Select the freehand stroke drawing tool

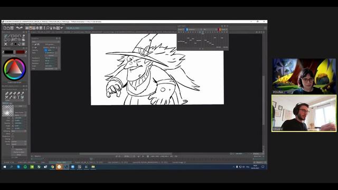tap(6, 36)
